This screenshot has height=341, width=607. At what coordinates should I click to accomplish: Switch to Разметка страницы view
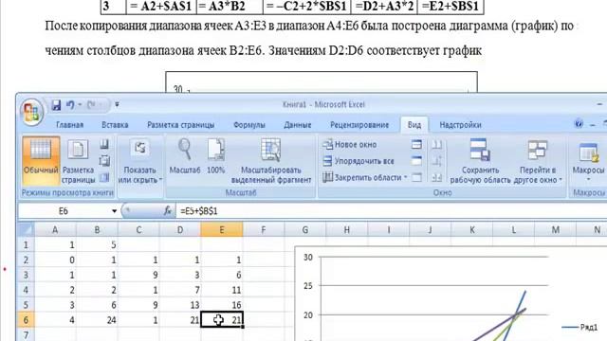pos(78,161)
